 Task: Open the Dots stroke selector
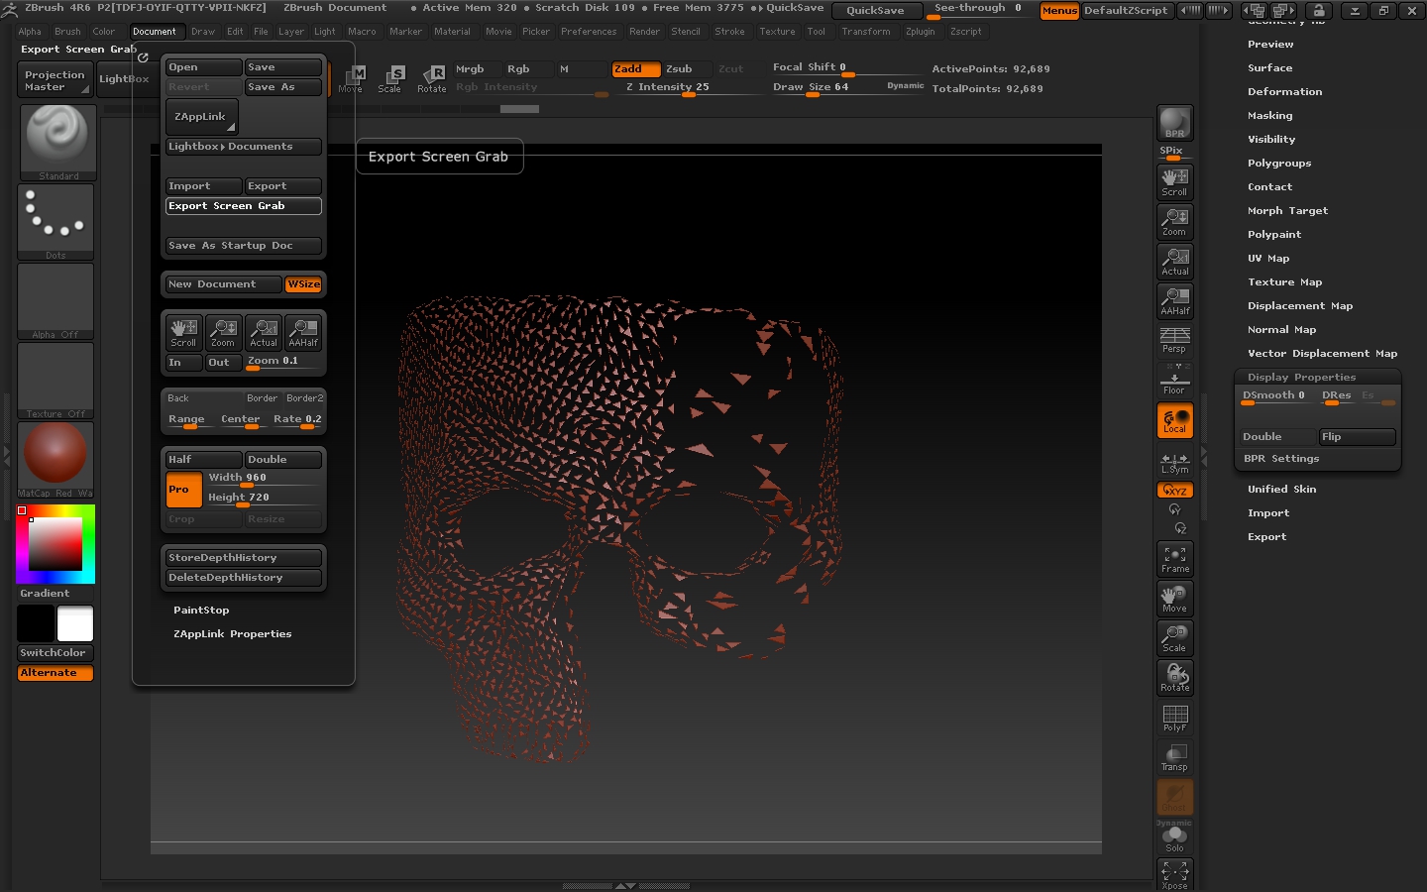coord(55,222)
